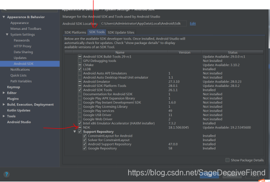Collapse the Appearance & Behavior section
Screen dimensions: 270x182
pyautogui.click(x=4, y=17)
